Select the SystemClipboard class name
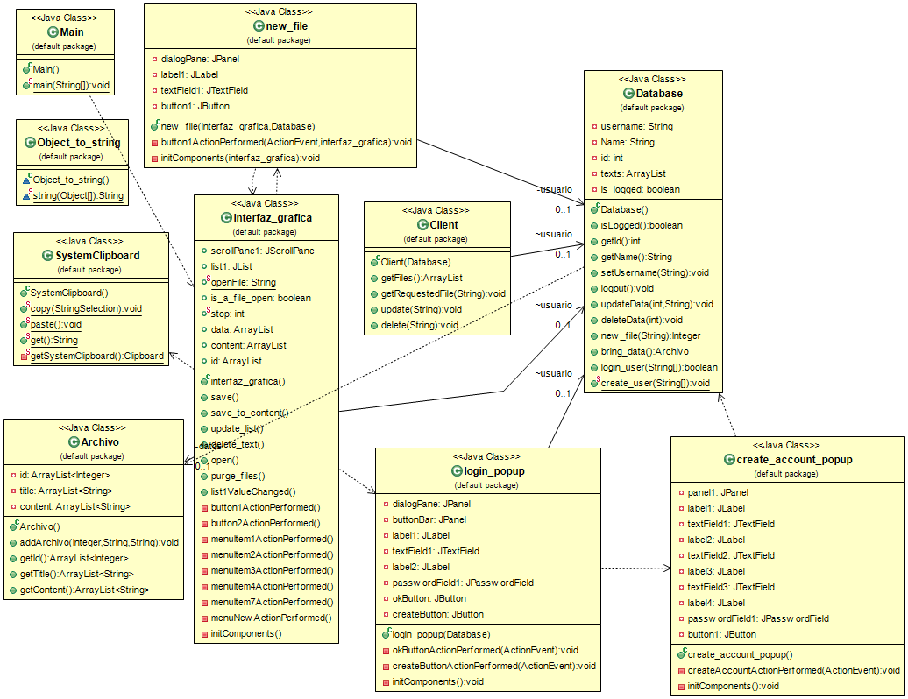 [97, 256]
